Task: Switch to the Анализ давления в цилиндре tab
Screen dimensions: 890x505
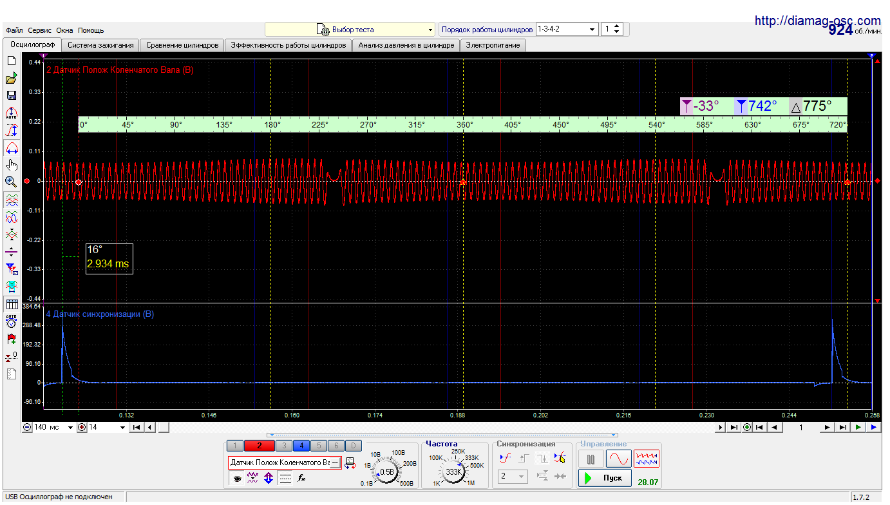Action: (x=406, y=45)
